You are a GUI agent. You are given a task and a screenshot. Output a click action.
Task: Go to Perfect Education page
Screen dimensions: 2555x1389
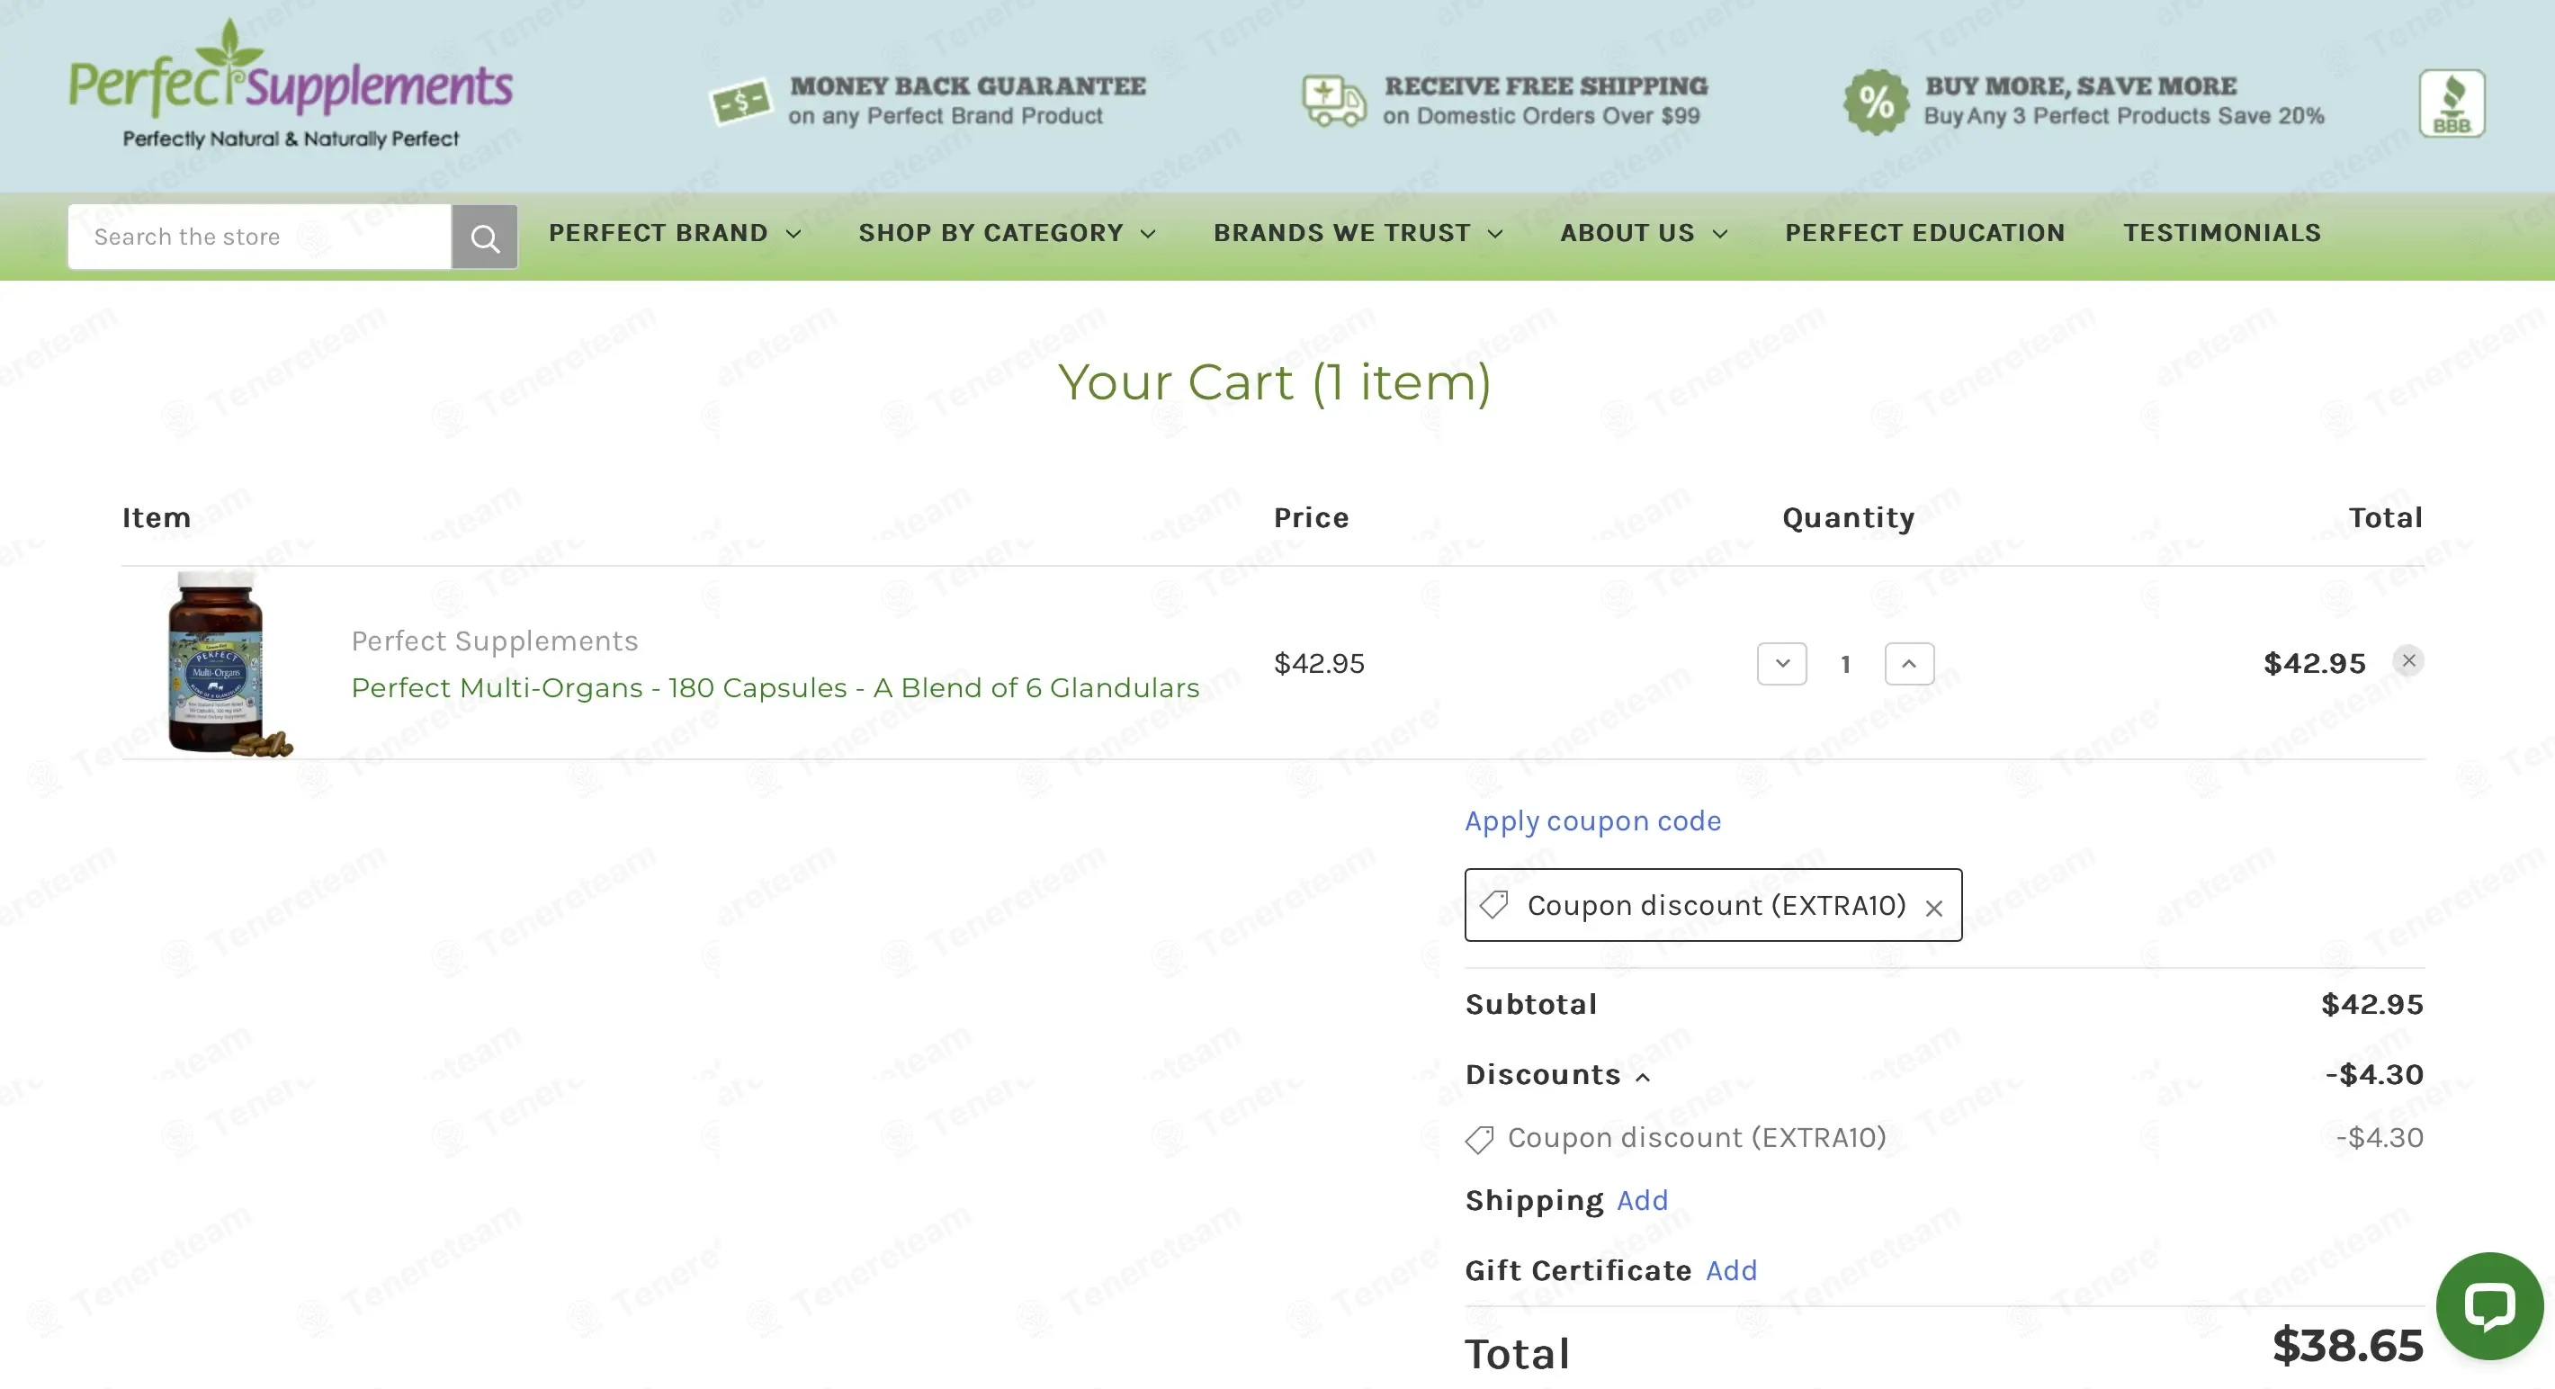tap(1925, 233)
